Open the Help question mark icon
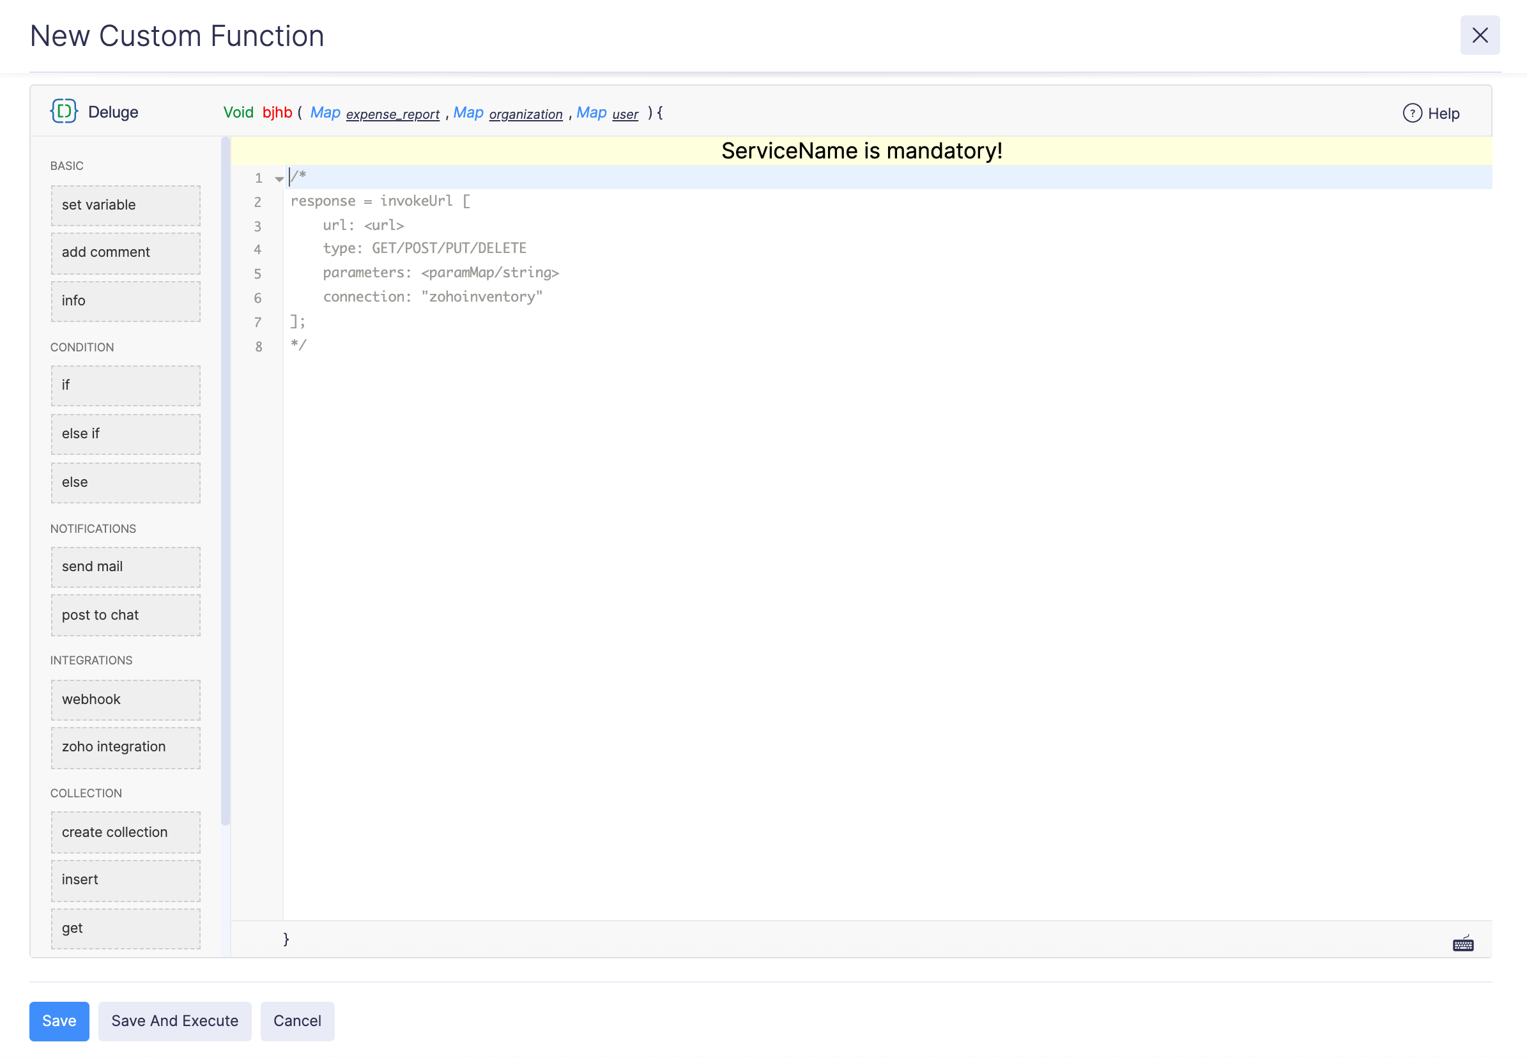 [x=1412, y=113]
